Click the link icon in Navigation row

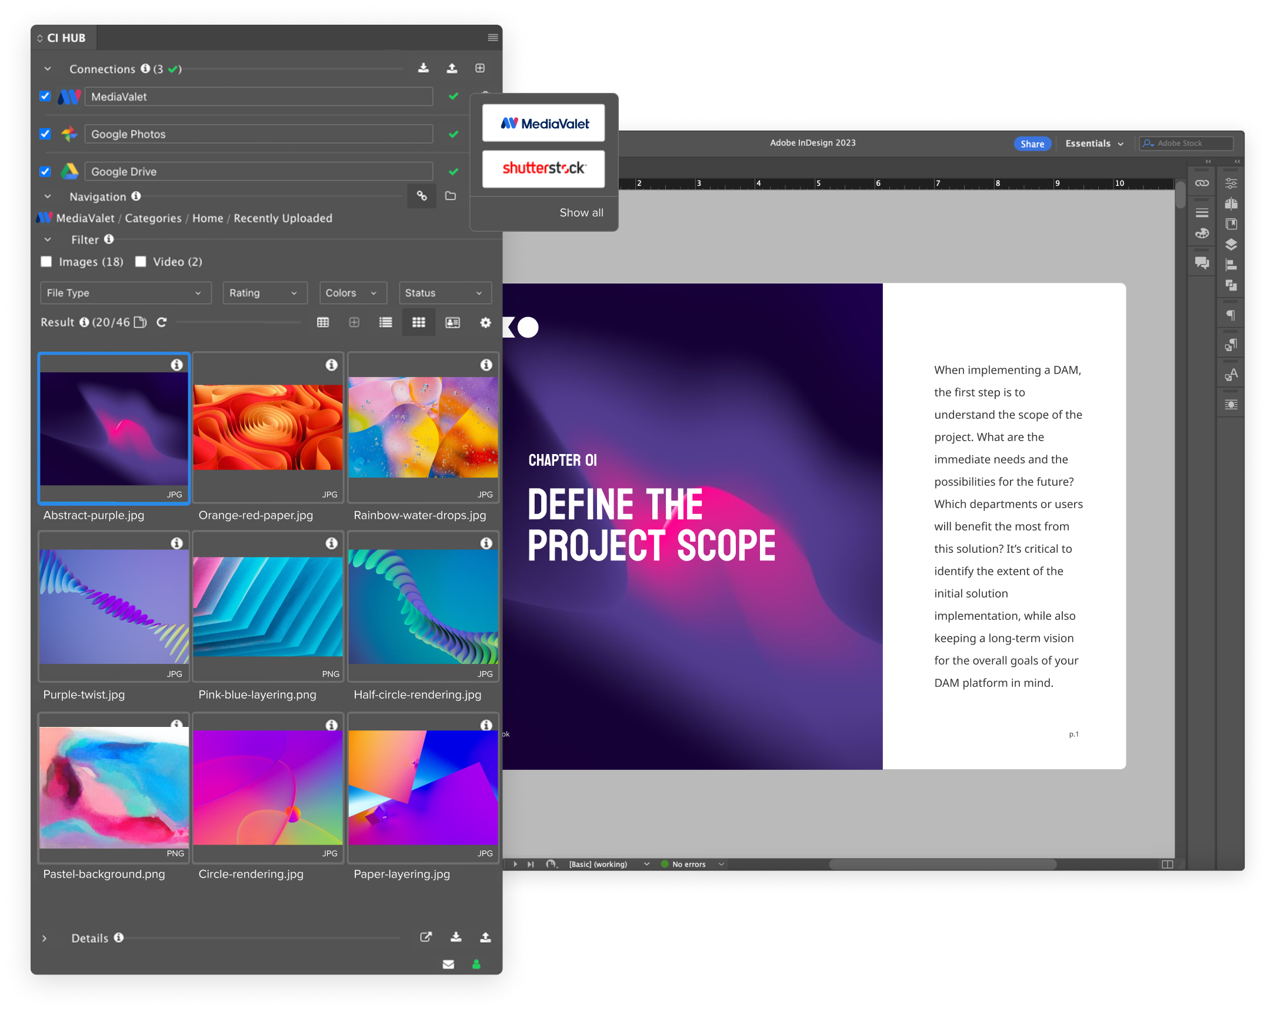422,196
